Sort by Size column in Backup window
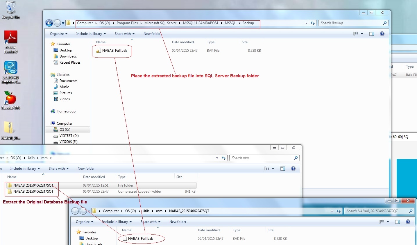This screenshot has width=417, height=245. pos(245,42)
